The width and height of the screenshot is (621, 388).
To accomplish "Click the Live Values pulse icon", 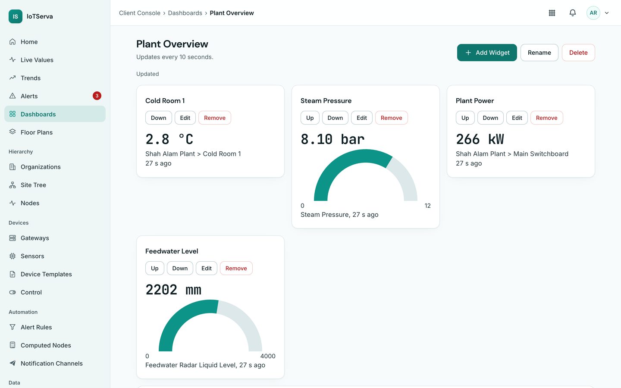I will [x=13, y=60].
